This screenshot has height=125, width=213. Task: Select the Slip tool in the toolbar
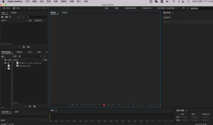pyautogui.click(x=47, y=8)
